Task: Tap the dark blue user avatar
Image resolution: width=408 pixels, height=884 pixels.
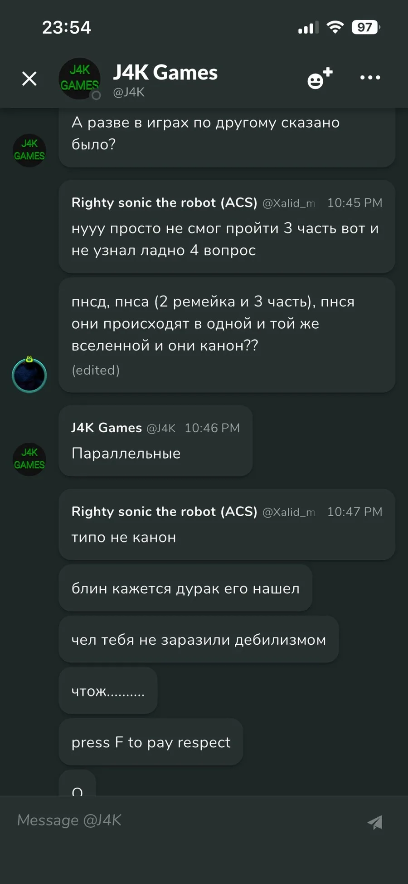Action: coord(29,375)
